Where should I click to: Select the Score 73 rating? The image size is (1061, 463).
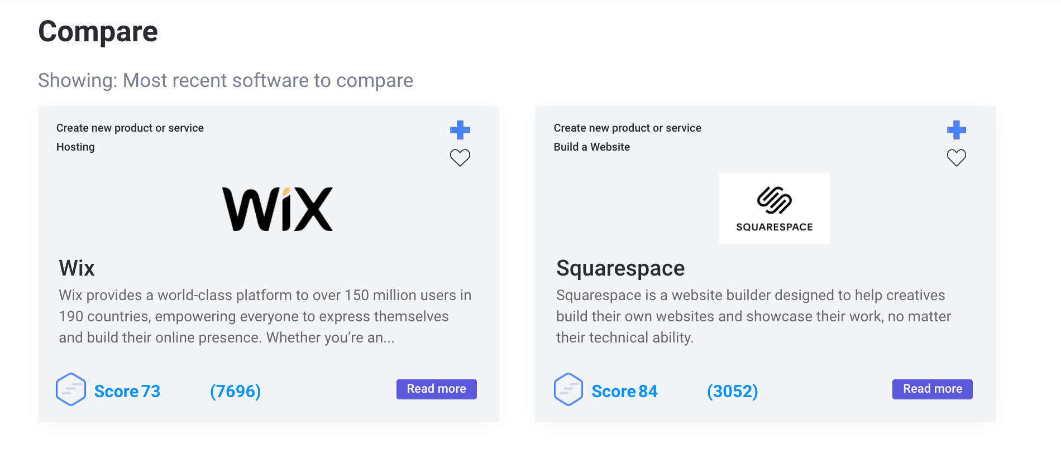pos(127,391)
